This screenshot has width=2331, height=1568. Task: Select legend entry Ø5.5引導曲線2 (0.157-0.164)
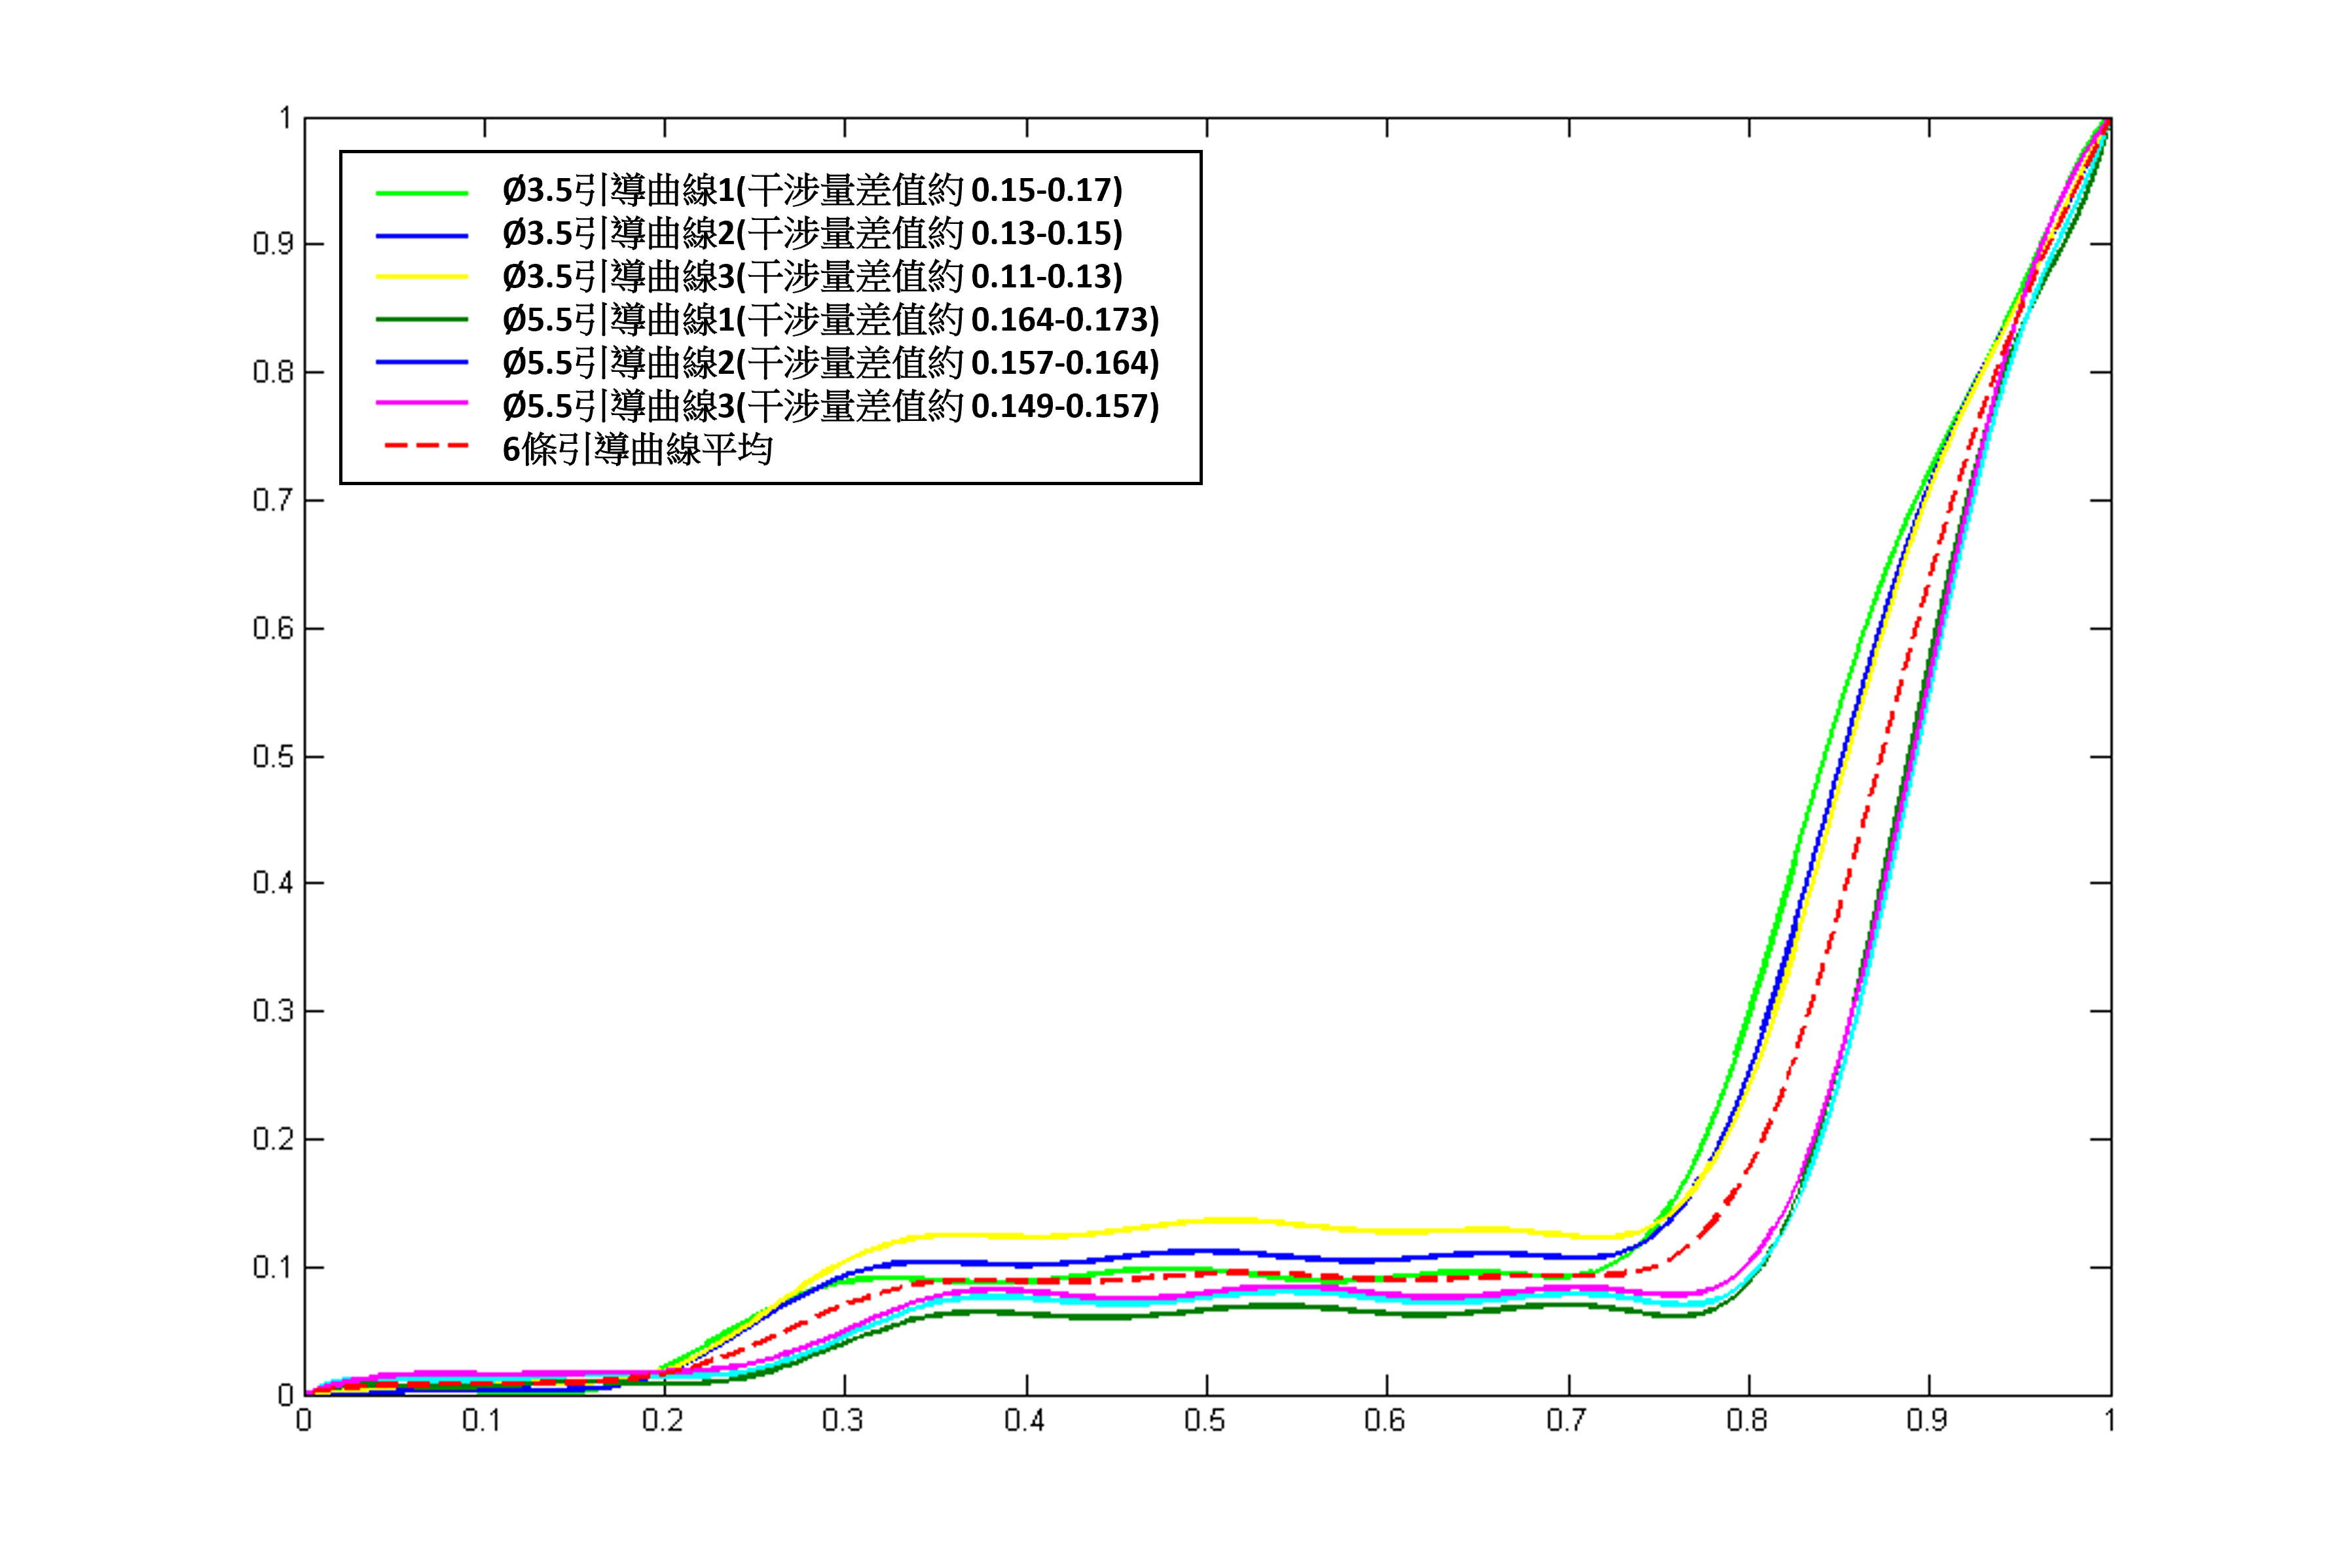(x=830, y=362)
